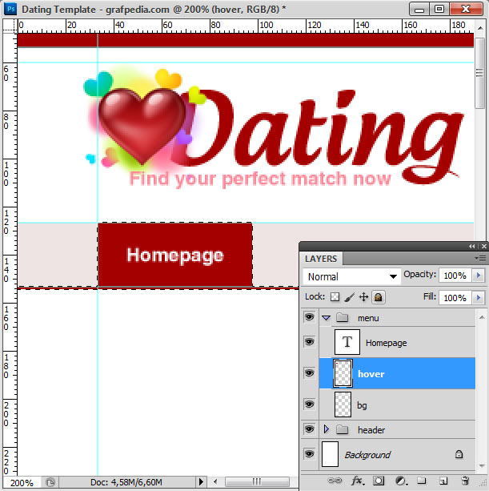Close the Layers panel
The width and height of the screenshot is (489, 491).
[x=484, y=247]
